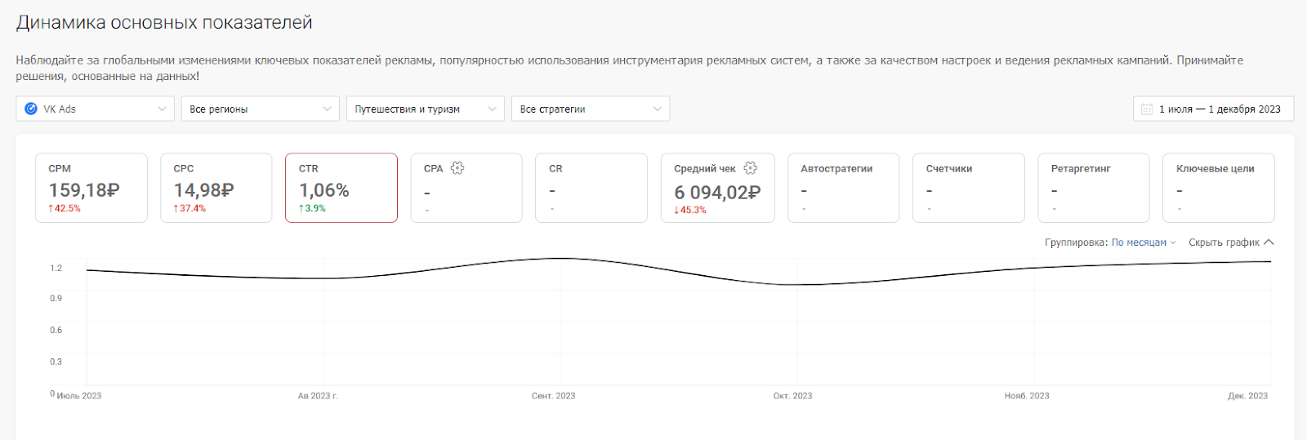Expand the Все стратегии dropdown

pyautogui.click(x=591, y=109)
